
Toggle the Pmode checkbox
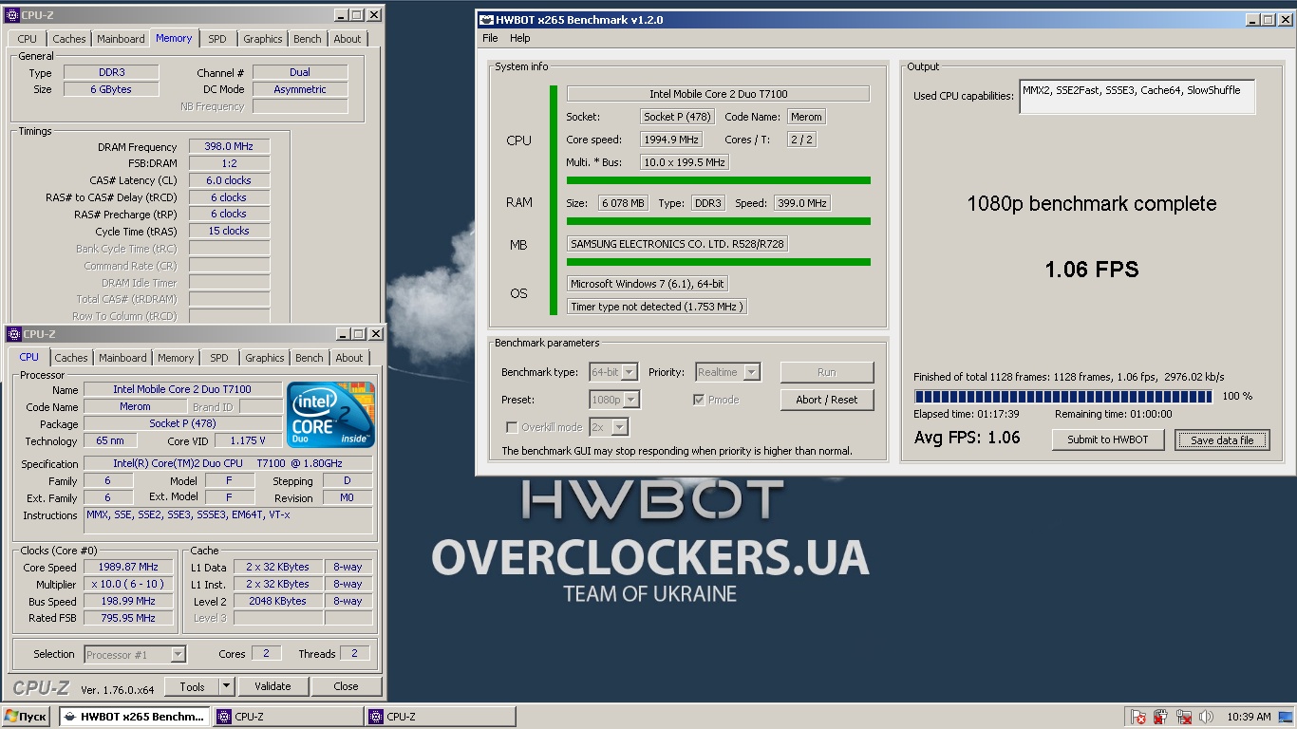[699, 400]
